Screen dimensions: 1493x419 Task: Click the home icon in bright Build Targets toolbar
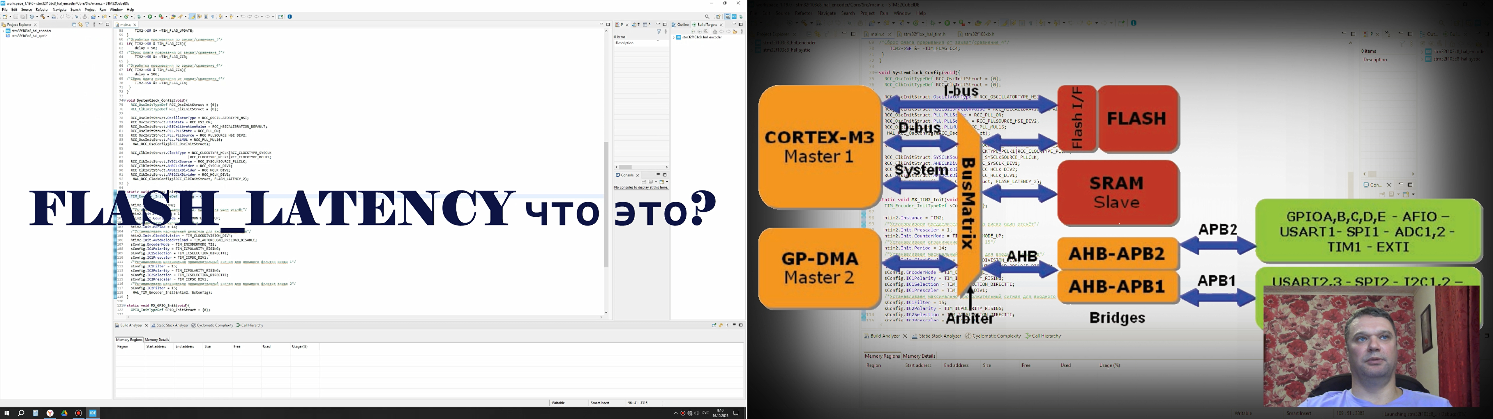tap(715, 32)
